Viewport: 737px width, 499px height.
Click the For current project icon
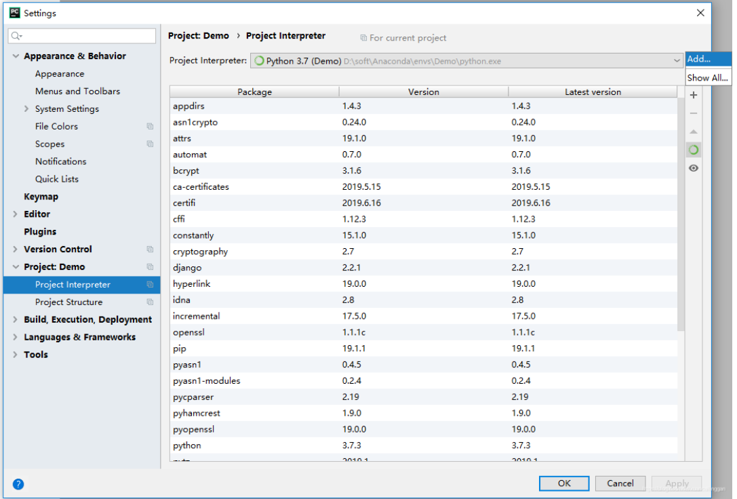365,38
